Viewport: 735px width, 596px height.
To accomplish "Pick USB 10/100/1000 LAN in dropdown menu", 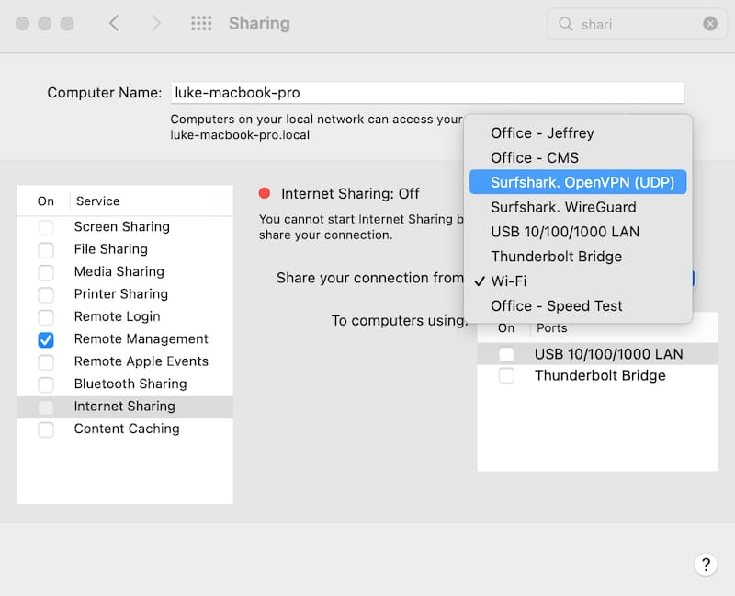I will (578, 232).
